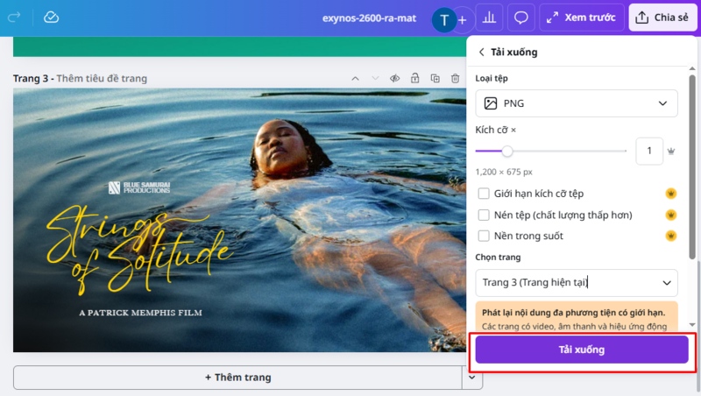The image size is (701, 396).
Task: Open the PNG file type dropdown
Action: pyautogui.click(x=576, y=103)
